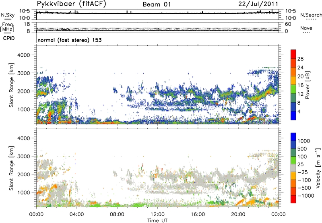This screenshot has height=223, width=322.
Task: Click the "Freq. [MHz]" label
Action: (x=7, y=27)
